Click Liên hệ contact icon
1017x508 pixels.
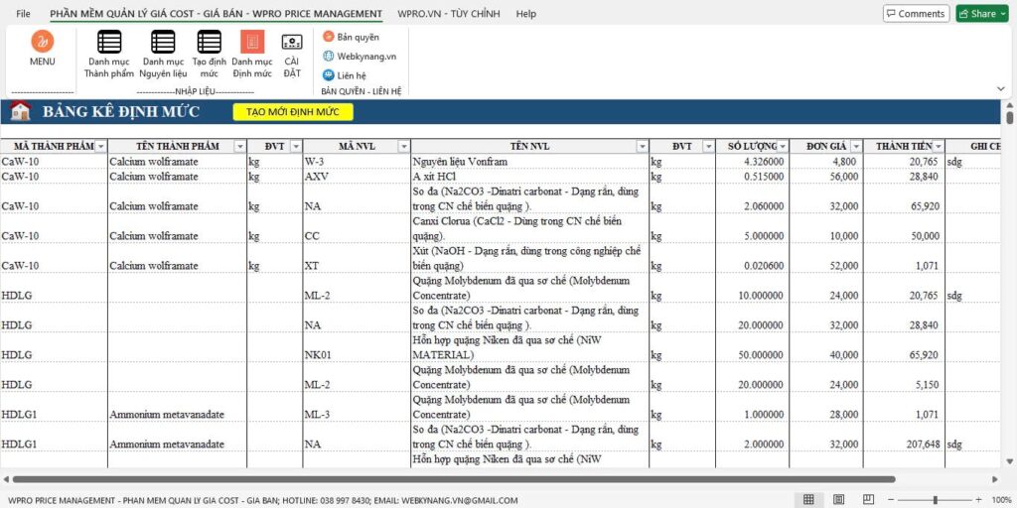329,75
